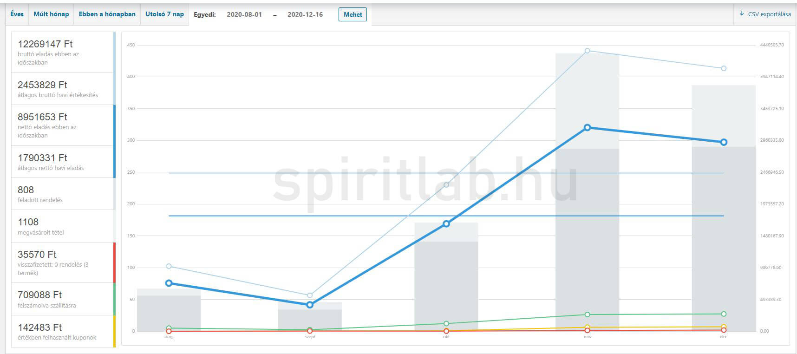The width and height of the screenshot is (797, 354).
Task: Toggle the 1108 megvásárolt tétel legend
Action: [63, 226]
